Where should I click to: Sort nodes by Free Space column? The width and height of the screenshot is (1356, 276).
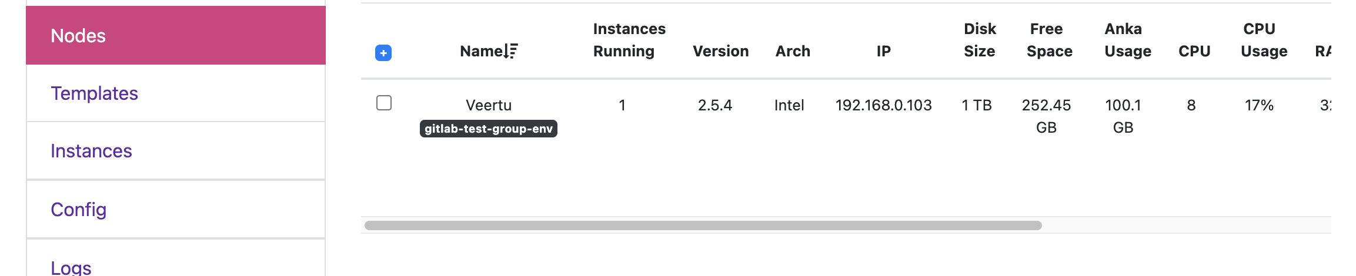tap(1049, 40)
